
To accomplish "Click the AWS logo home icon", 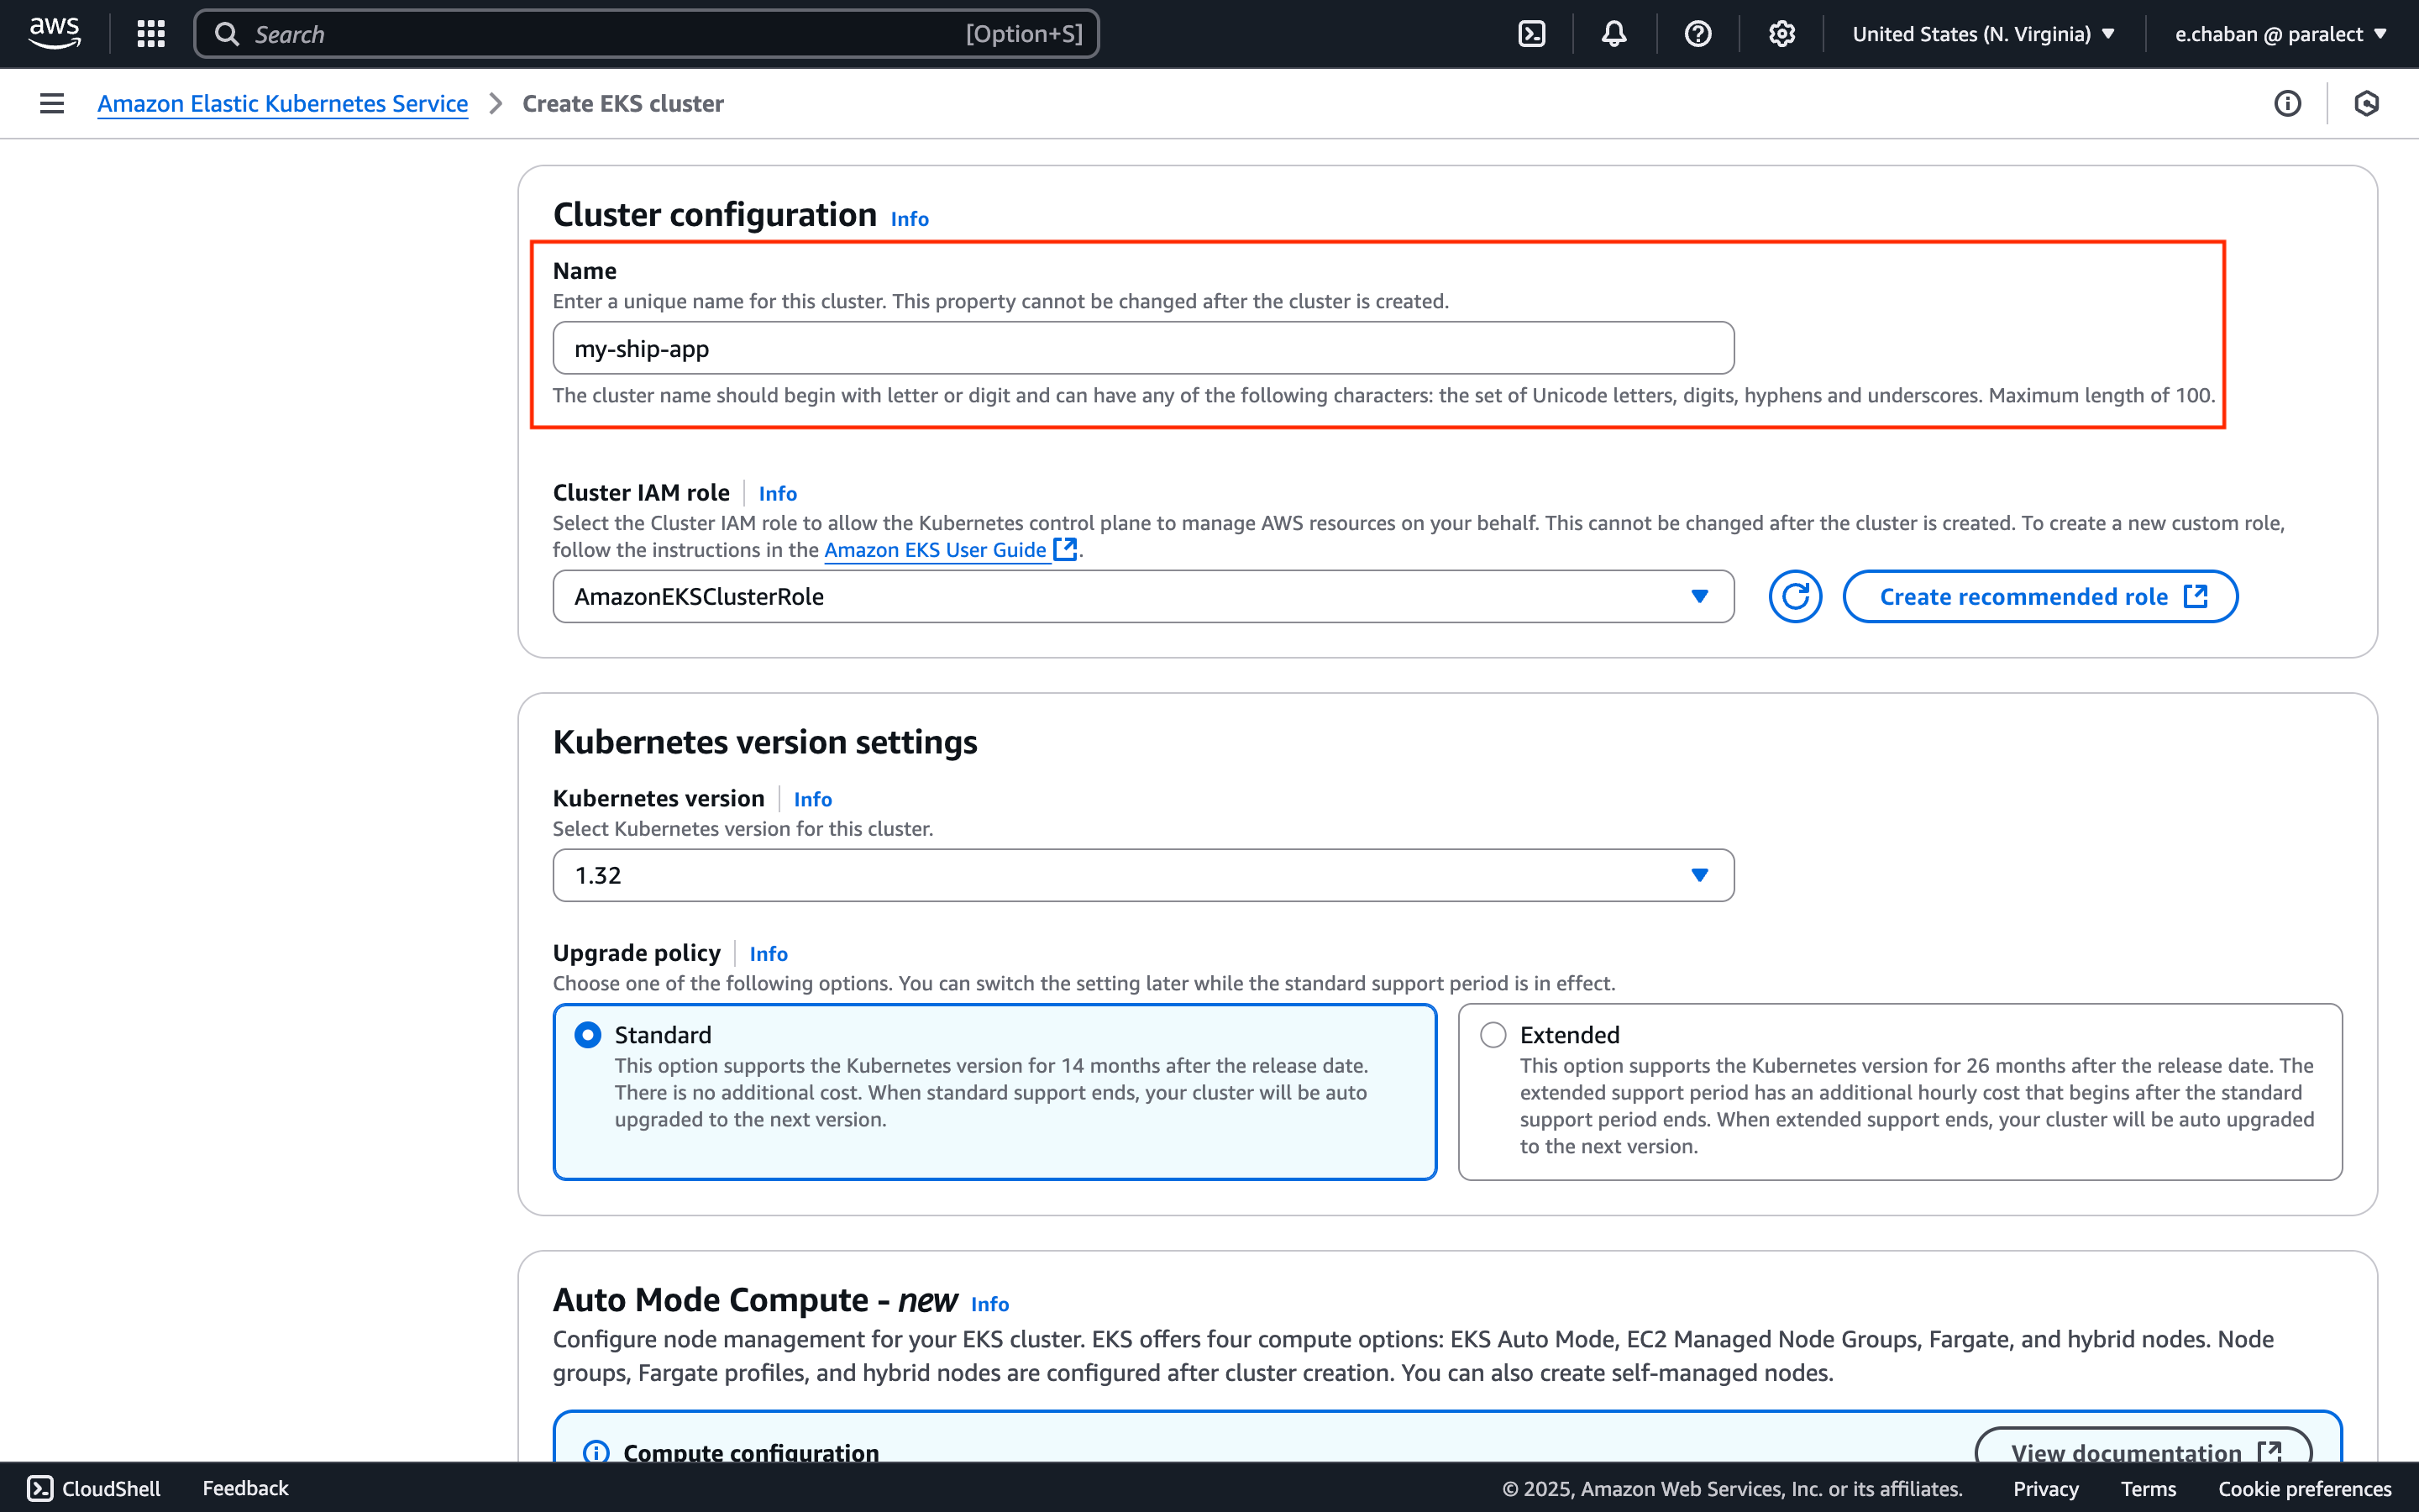I will pyautogui.click(x=55, y=34).
